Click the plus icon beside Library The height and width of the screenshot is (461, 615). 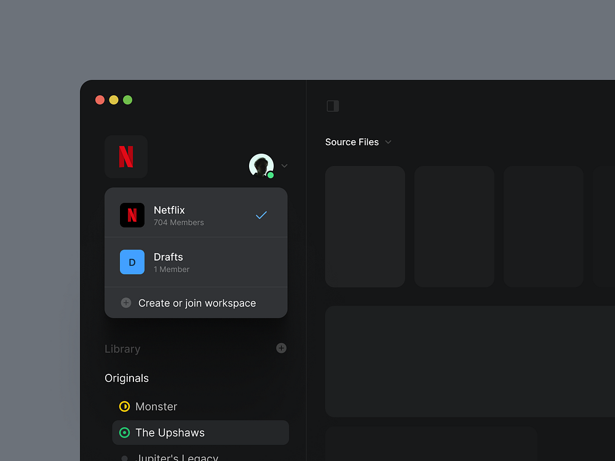281,349
